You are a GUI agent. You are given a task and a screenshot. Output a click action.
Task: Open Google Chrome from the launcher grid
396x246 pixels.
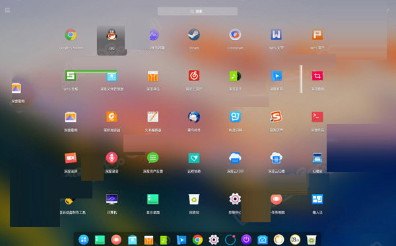[x=71, y=35]
